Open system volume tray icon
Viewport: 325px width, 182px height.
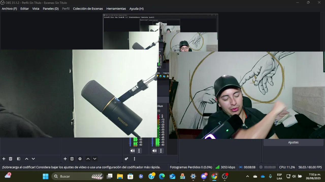point(294,176)
